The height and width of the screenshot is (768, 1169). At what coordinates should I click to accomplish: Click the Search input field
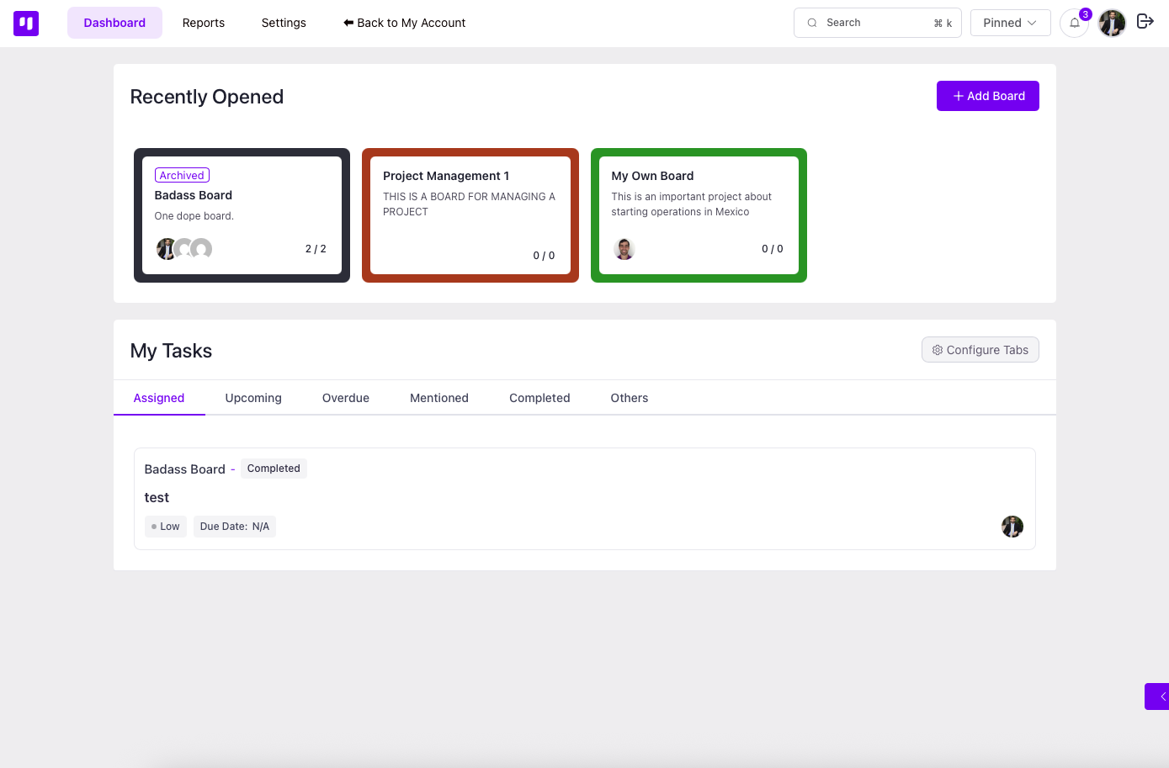pyautogui.click(x=875, y=23)
